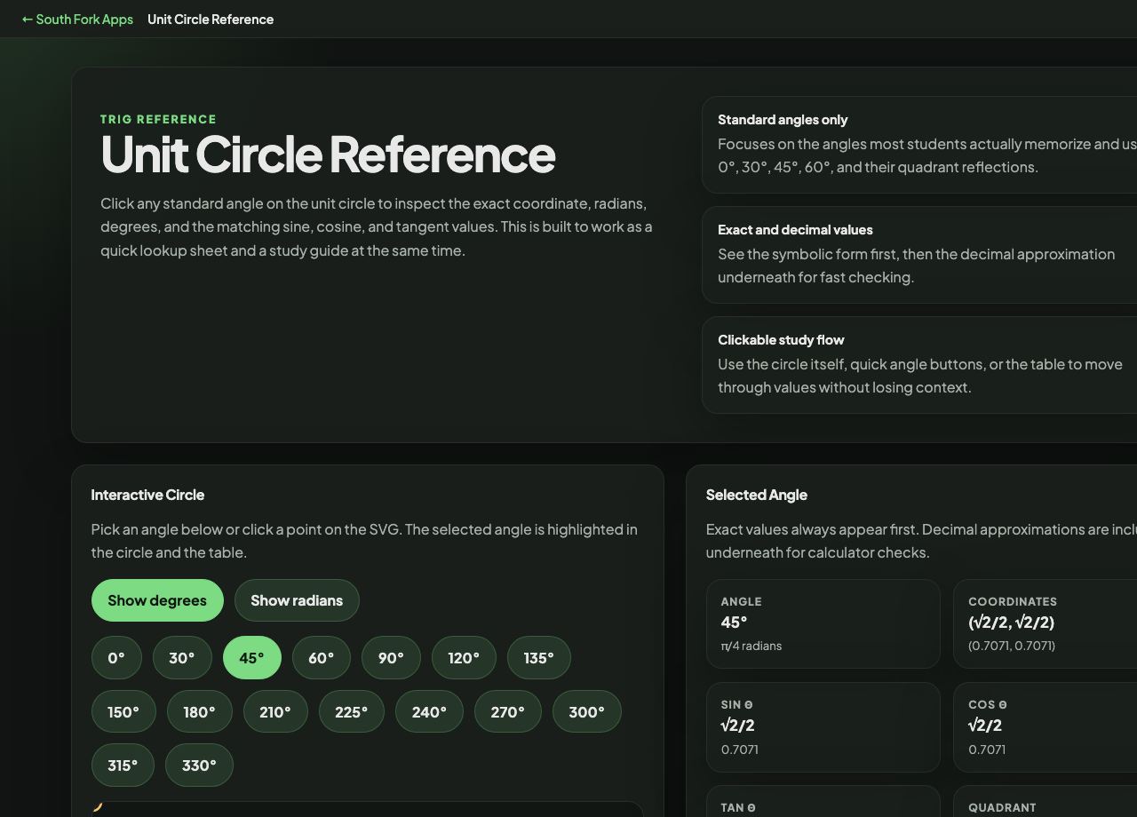Click the highlighted 45° angle button

(252, 658)
